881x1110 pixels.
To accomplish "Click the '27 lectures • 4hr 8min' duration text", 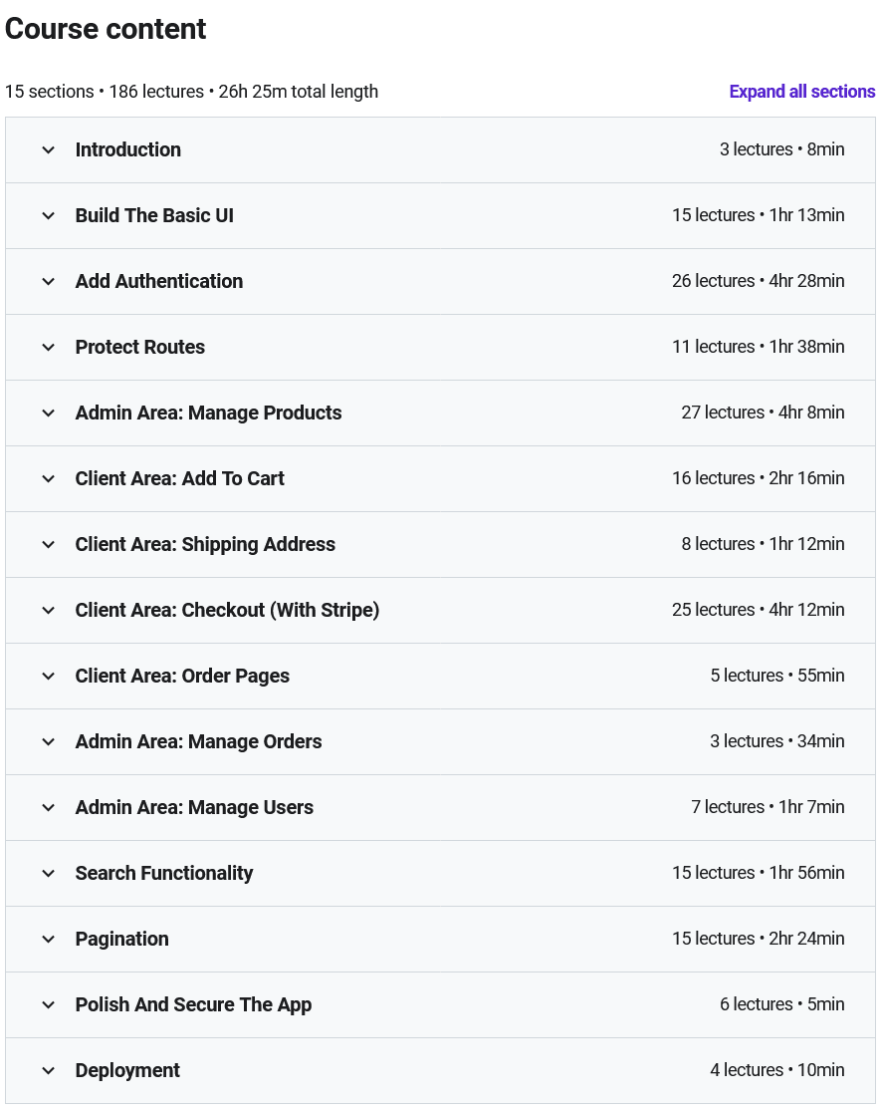I will (x=763, y=413).
